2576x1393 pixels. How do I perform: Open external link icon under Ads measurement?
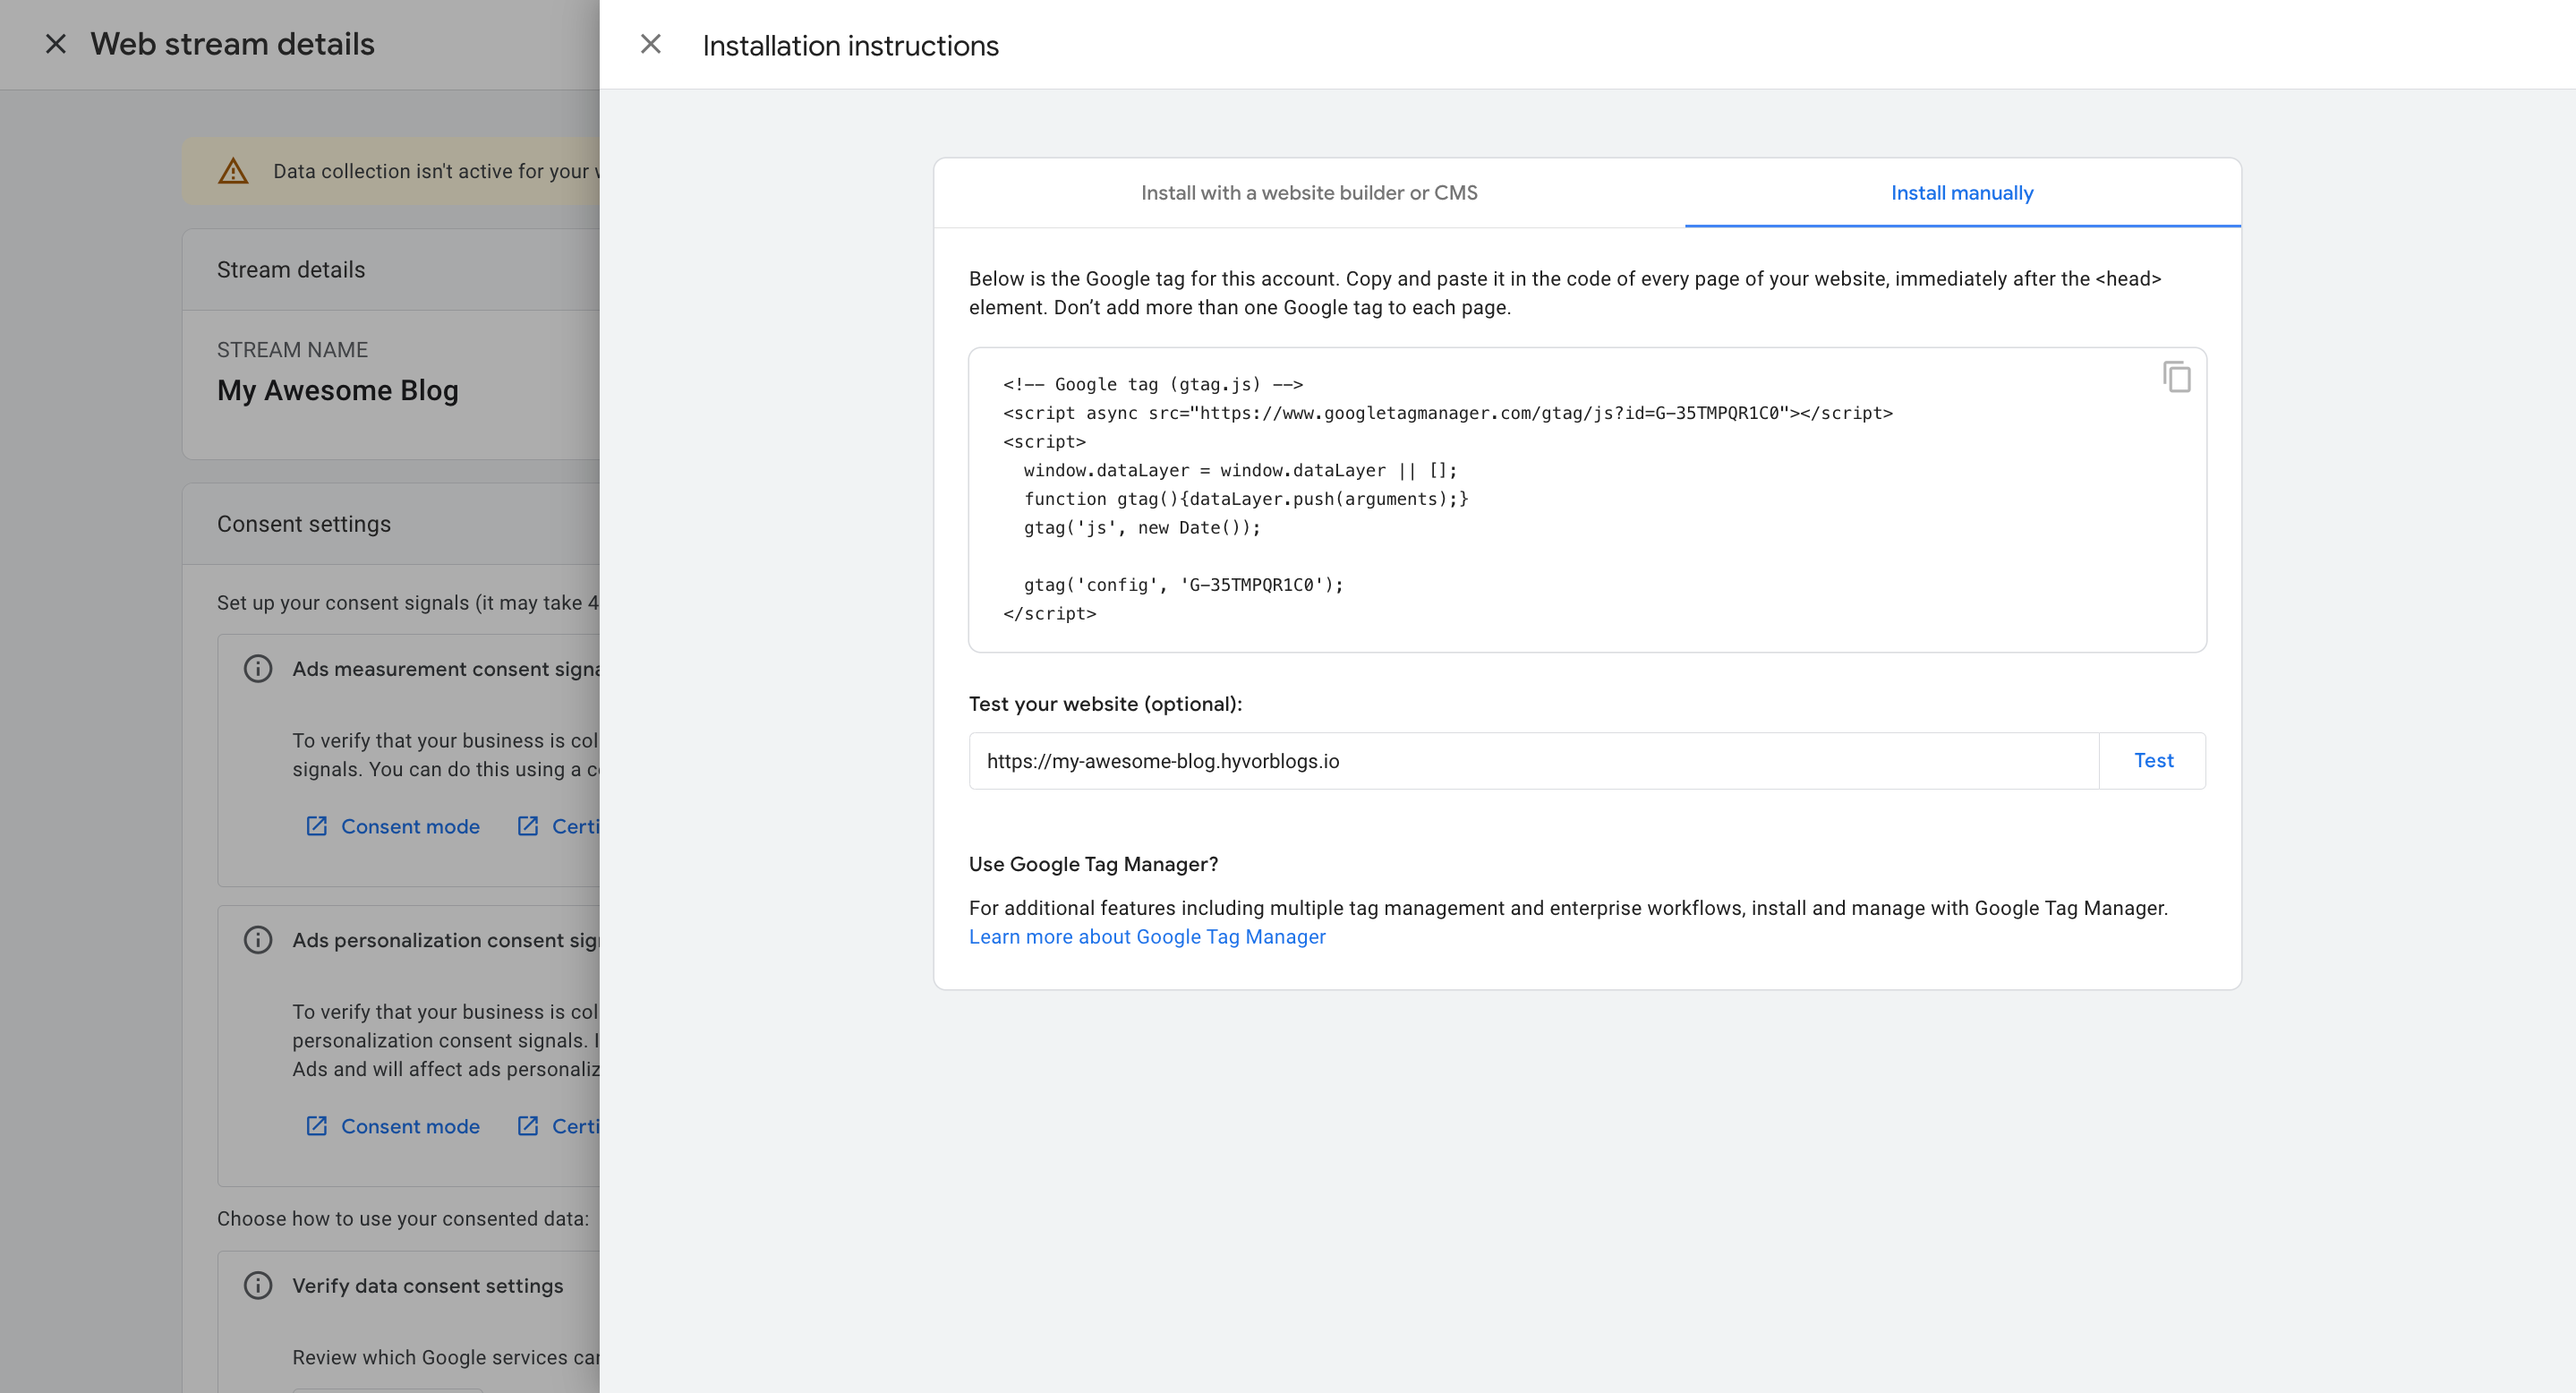tap(528, 826)
